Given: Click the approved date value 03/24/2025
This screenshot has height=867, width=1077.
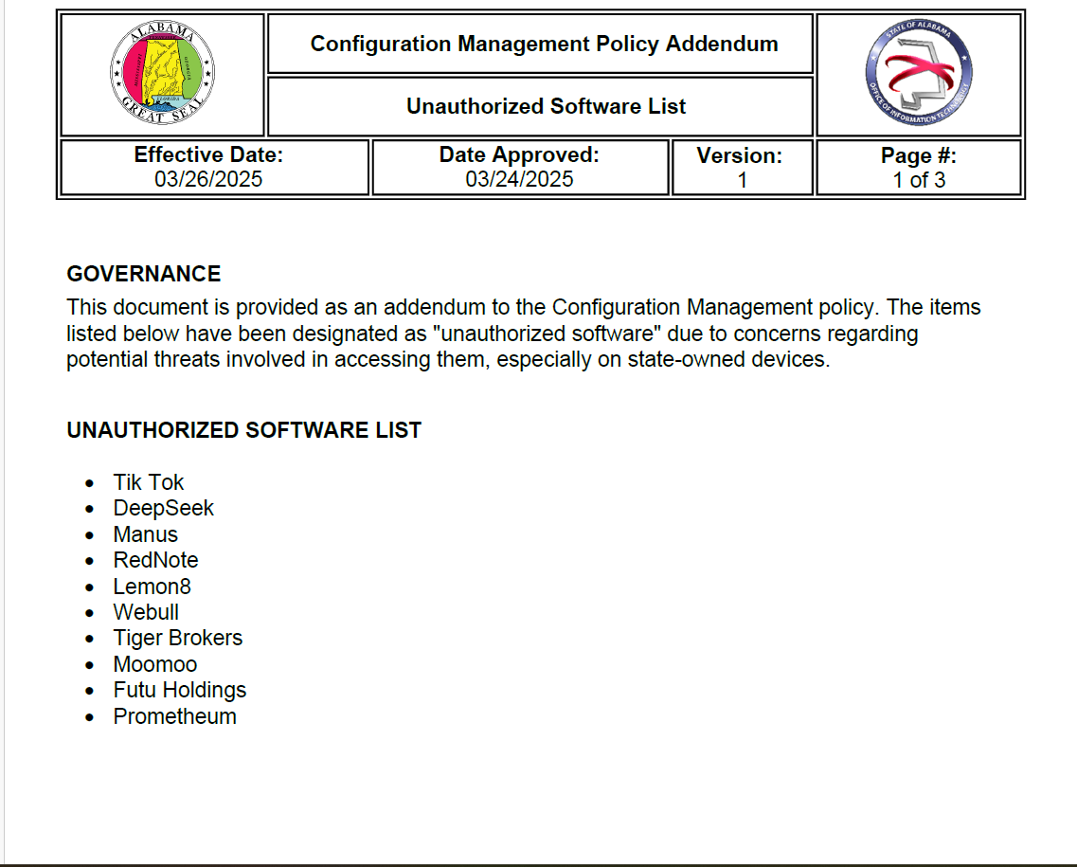Looking at the screenshot, I should tap(519, 179).
